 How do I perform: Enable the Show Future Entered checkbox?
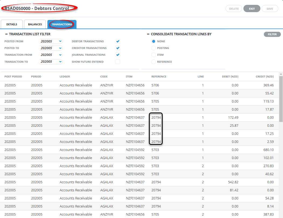pyautogui.click(x=118, y=62)
